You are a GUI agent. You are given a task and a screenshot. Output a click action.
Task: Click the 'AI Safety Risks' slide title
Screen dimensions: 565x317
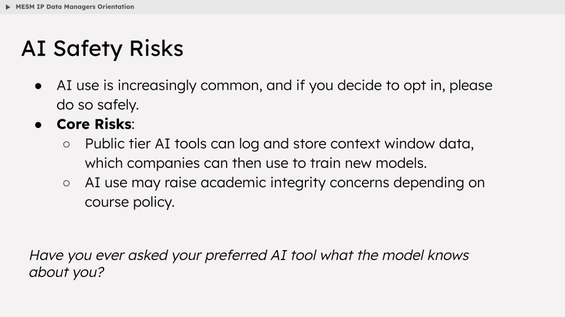[102, 49]
